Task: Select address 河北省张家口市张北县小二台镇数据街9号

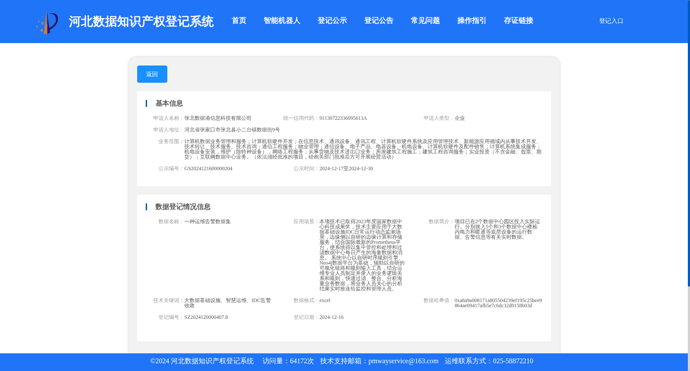Action: 232,130
